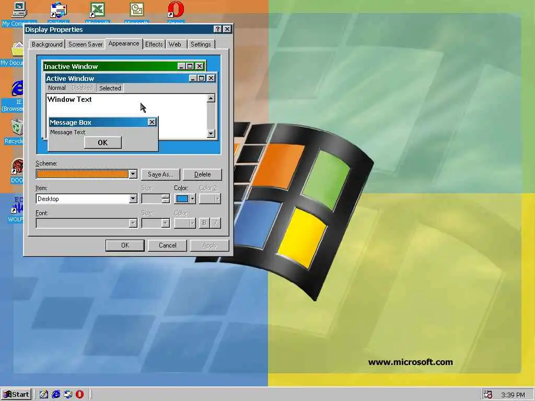The height and width of the screenshot is (401, 535).
Task: Click the Delete scheme button
Action: [202, 174]
